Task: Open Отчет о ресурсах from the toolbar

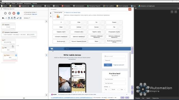Action: pos(122,6)
